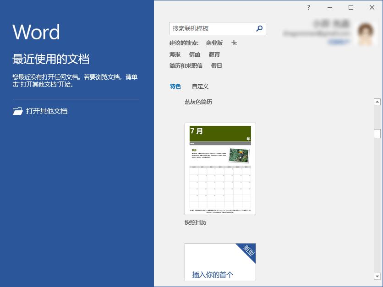The width and height of the screenshot is (383, 287).
Task: Click the search magnifier icon
Action: tap(259, 28)
